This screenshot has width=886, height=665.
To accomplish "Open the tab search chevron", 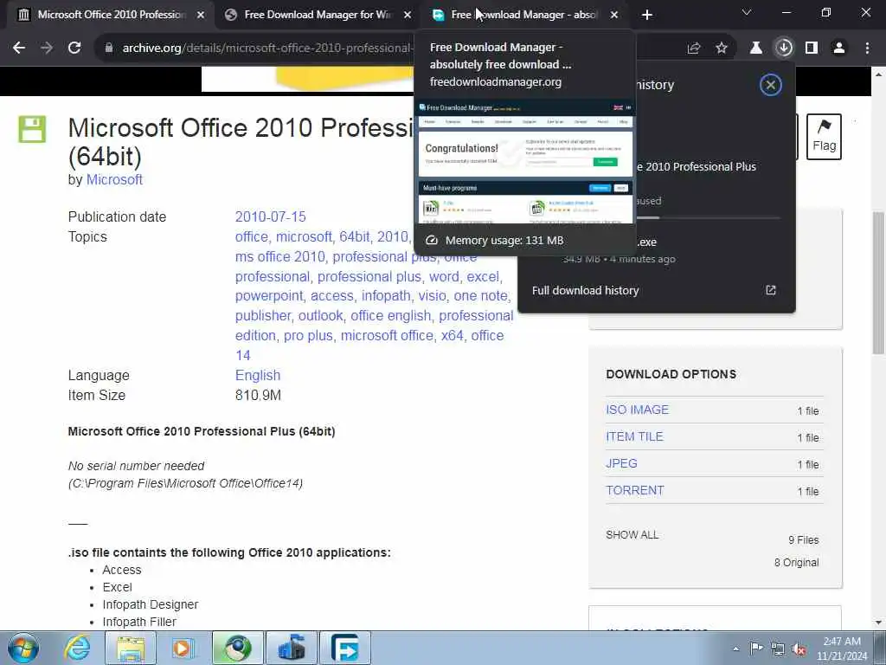I will [747, 12].
